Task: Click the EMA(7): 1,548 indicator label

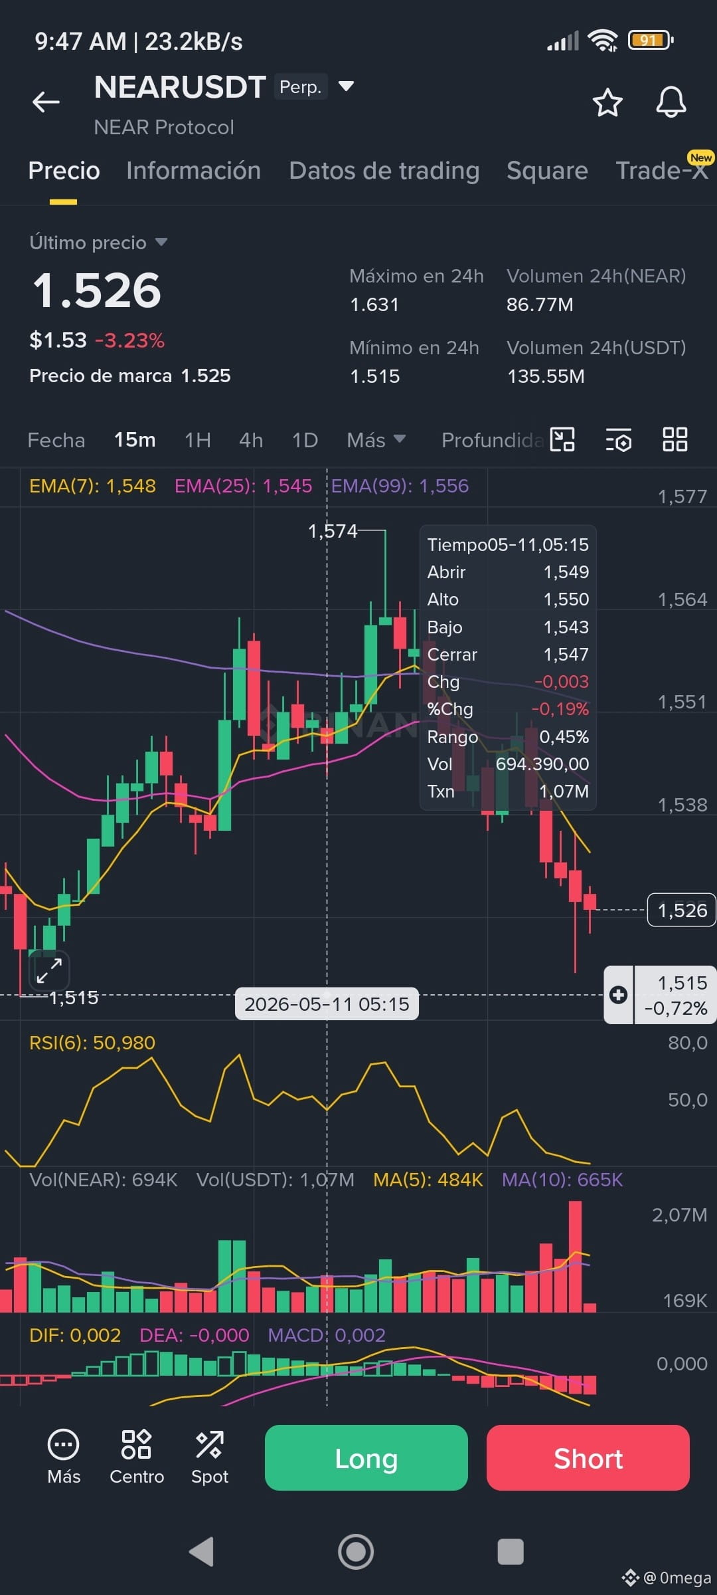Action: (92, 486)
